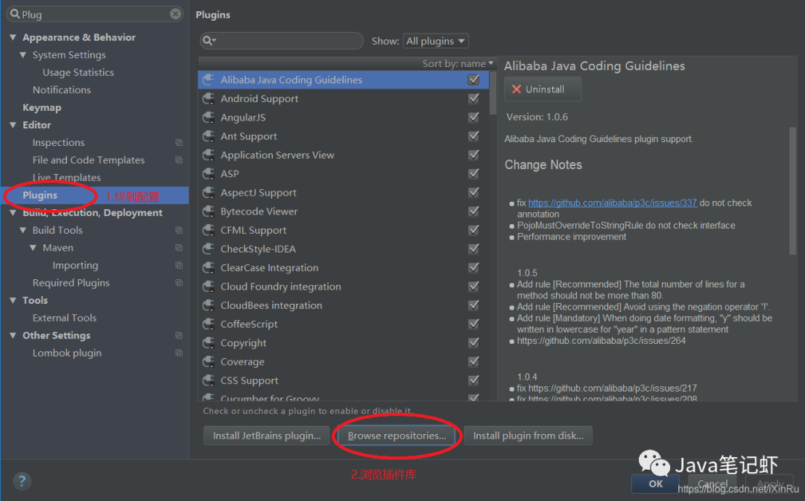The height and width of the screenshot is (501, 805).
Task: Select Keymap in the settings tree
Action: 42,108
